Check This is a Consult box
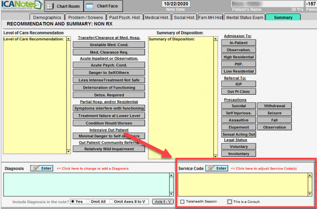 pos(230,201)
